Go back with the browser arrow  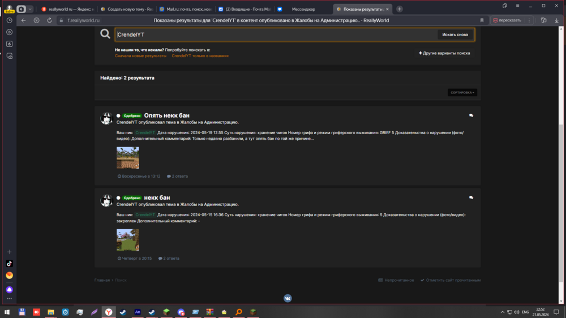pos(23,20)
